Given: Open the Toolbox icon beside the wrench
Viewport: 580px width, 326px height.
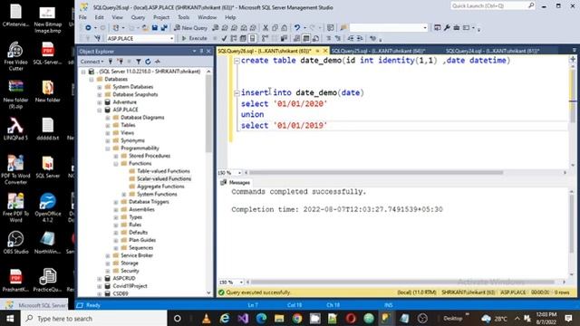Looking at the screenshot, I should coord(457,28).
